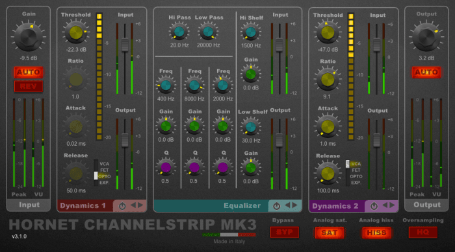Click Dynamics 2 right arrow icon

[x=393, y=205]
